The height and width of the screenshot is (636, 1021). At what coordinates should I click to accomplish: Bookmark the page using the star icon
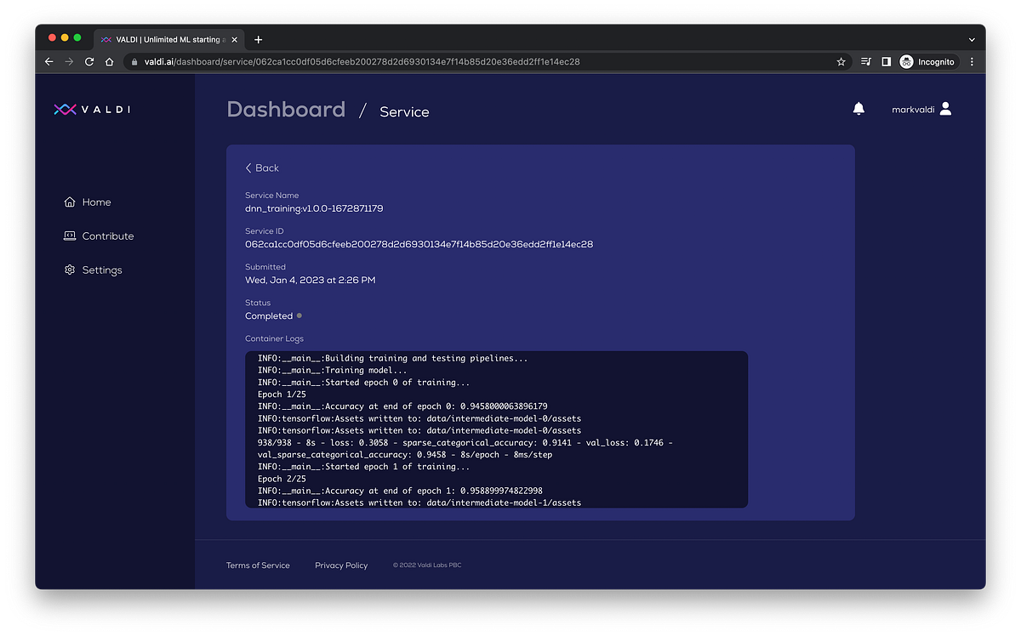click(x=841, y=61)
